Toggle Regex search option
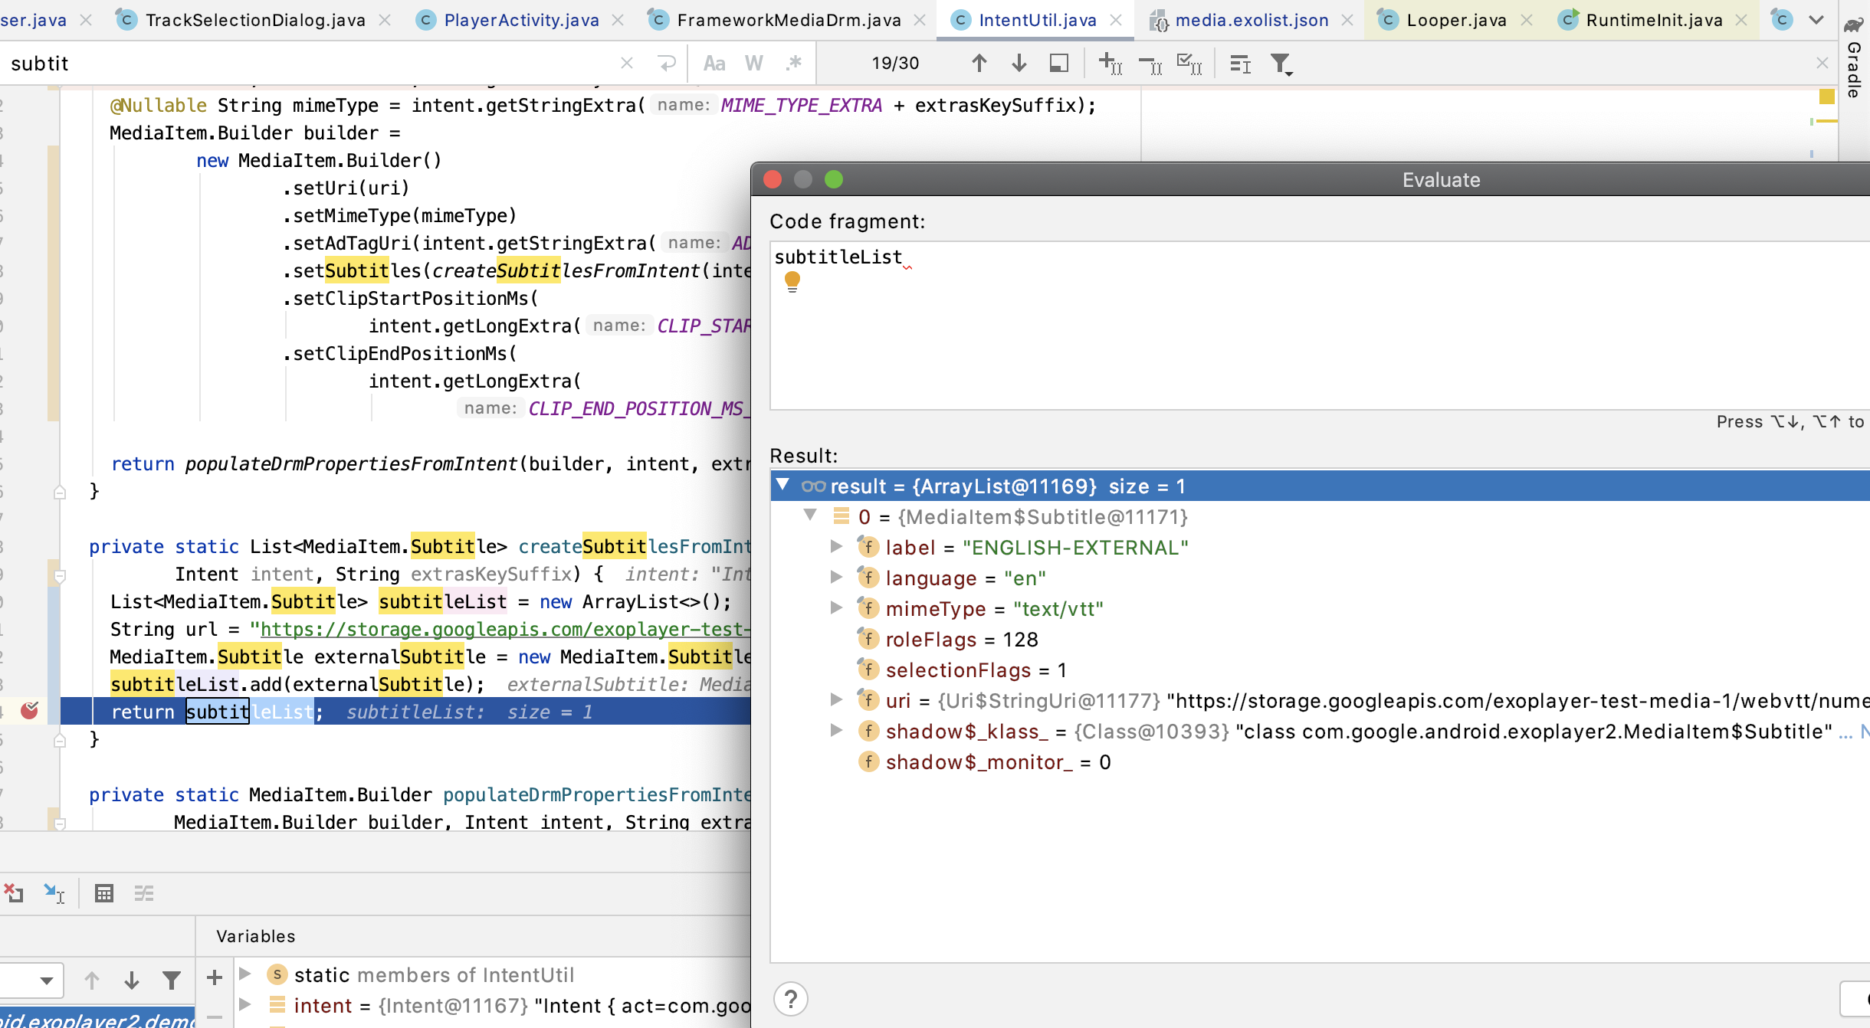This screenshot has height=1028, width=1870. [794, 64]
